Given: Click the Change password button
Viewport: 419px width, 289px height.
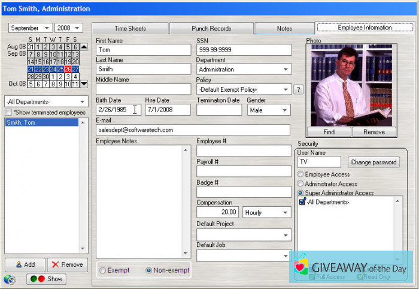Looking at the screenshot, I should [374, 162].
